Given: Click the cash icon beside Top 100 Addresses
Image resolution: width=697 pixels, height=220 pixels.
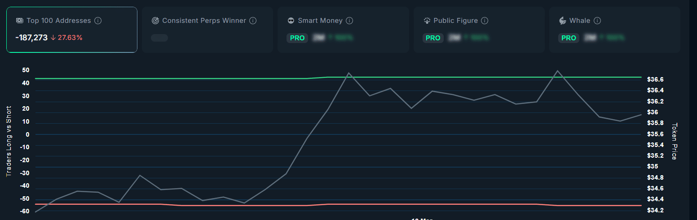Looking at the screenshot, I should pyautogui.click(x=20, y=21).
